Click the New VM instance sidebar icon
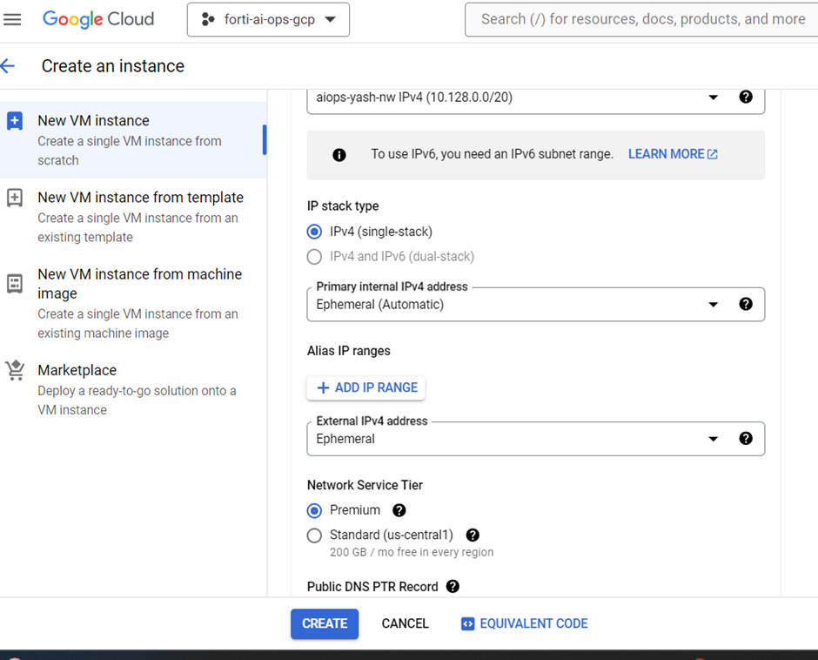 tap(15, 120)
